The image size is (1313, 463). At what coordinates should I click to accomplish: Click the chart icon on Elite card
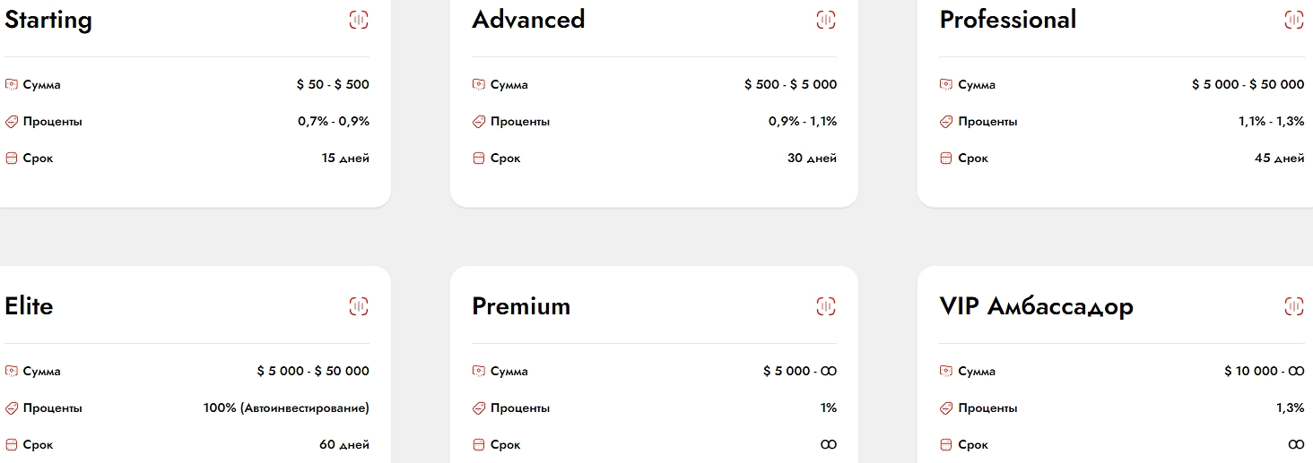pyautogui.click(x=359, y=306)
